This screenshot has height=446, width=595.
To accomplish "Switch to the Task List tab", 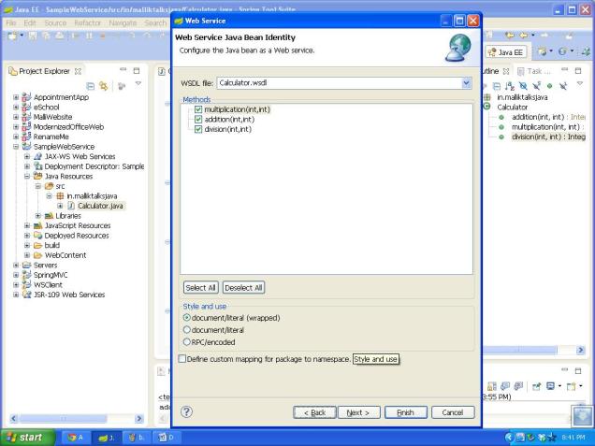I will click(534, 71).
